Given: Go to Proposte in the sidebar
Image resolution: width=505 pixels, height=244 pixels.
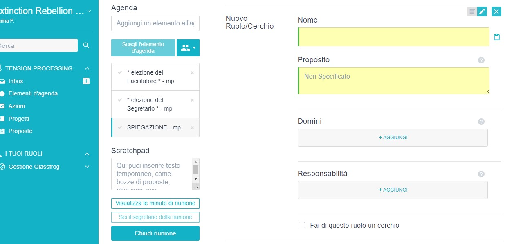Looking at the screenshot, I should (x=20, y=131).
